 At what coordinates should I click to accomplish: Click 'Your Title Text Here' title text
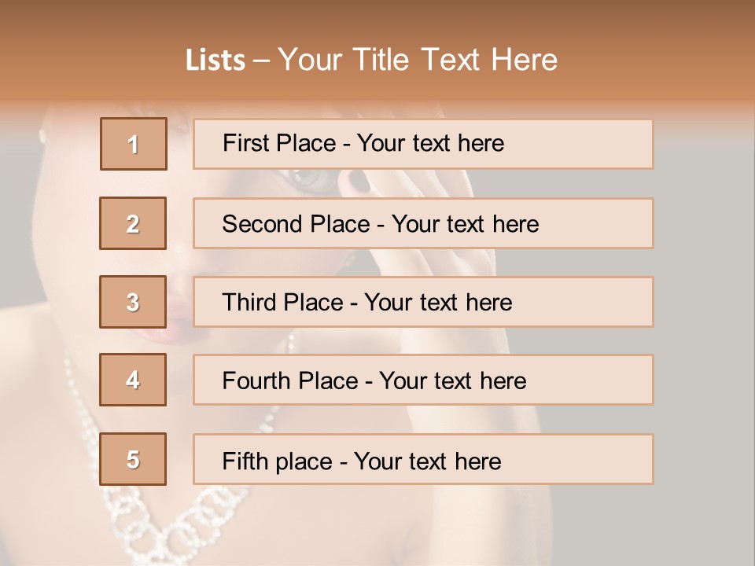(x=418, y=61)
